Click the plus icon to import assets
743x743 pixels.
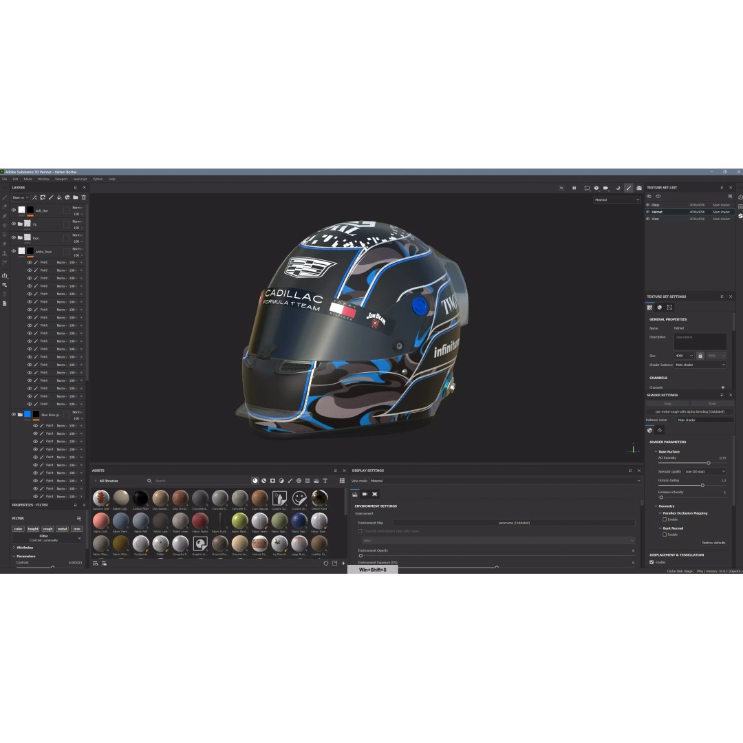(343, 563)
